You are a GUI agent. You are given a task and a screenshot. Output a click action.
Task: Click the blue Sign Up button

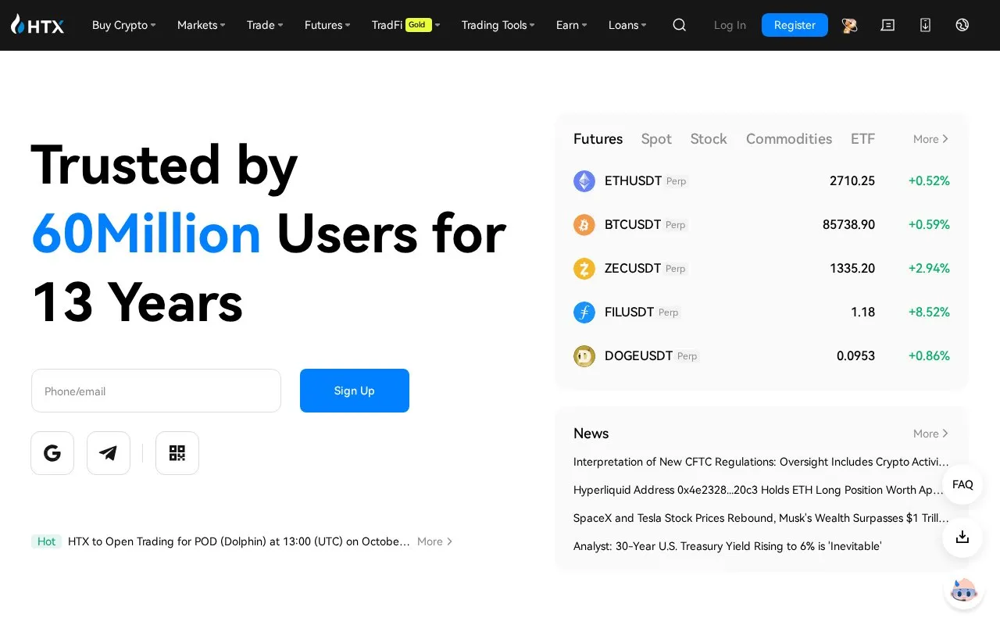pos(355,391)
